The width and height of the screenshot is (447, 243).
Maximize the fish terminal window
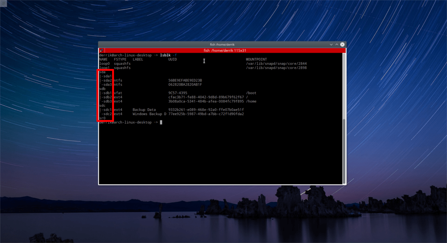pyautogui.click(x=337, y=44)
